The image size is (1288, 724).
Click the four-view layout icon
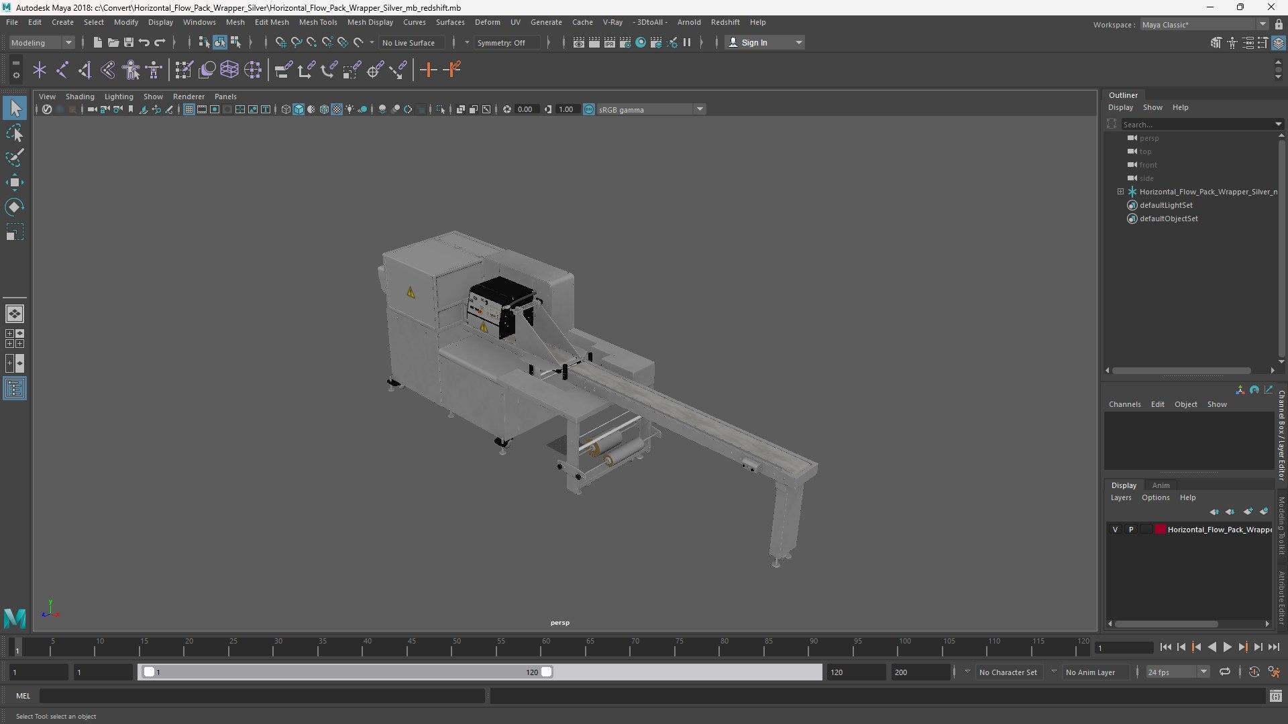pyautogui.click(x=15, y=339)
